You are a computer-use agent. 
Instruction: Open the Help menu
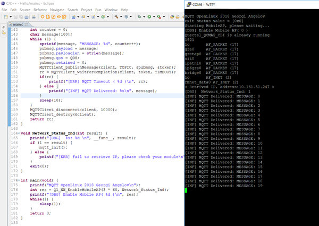pyautogui.click(x=124, y=10)
